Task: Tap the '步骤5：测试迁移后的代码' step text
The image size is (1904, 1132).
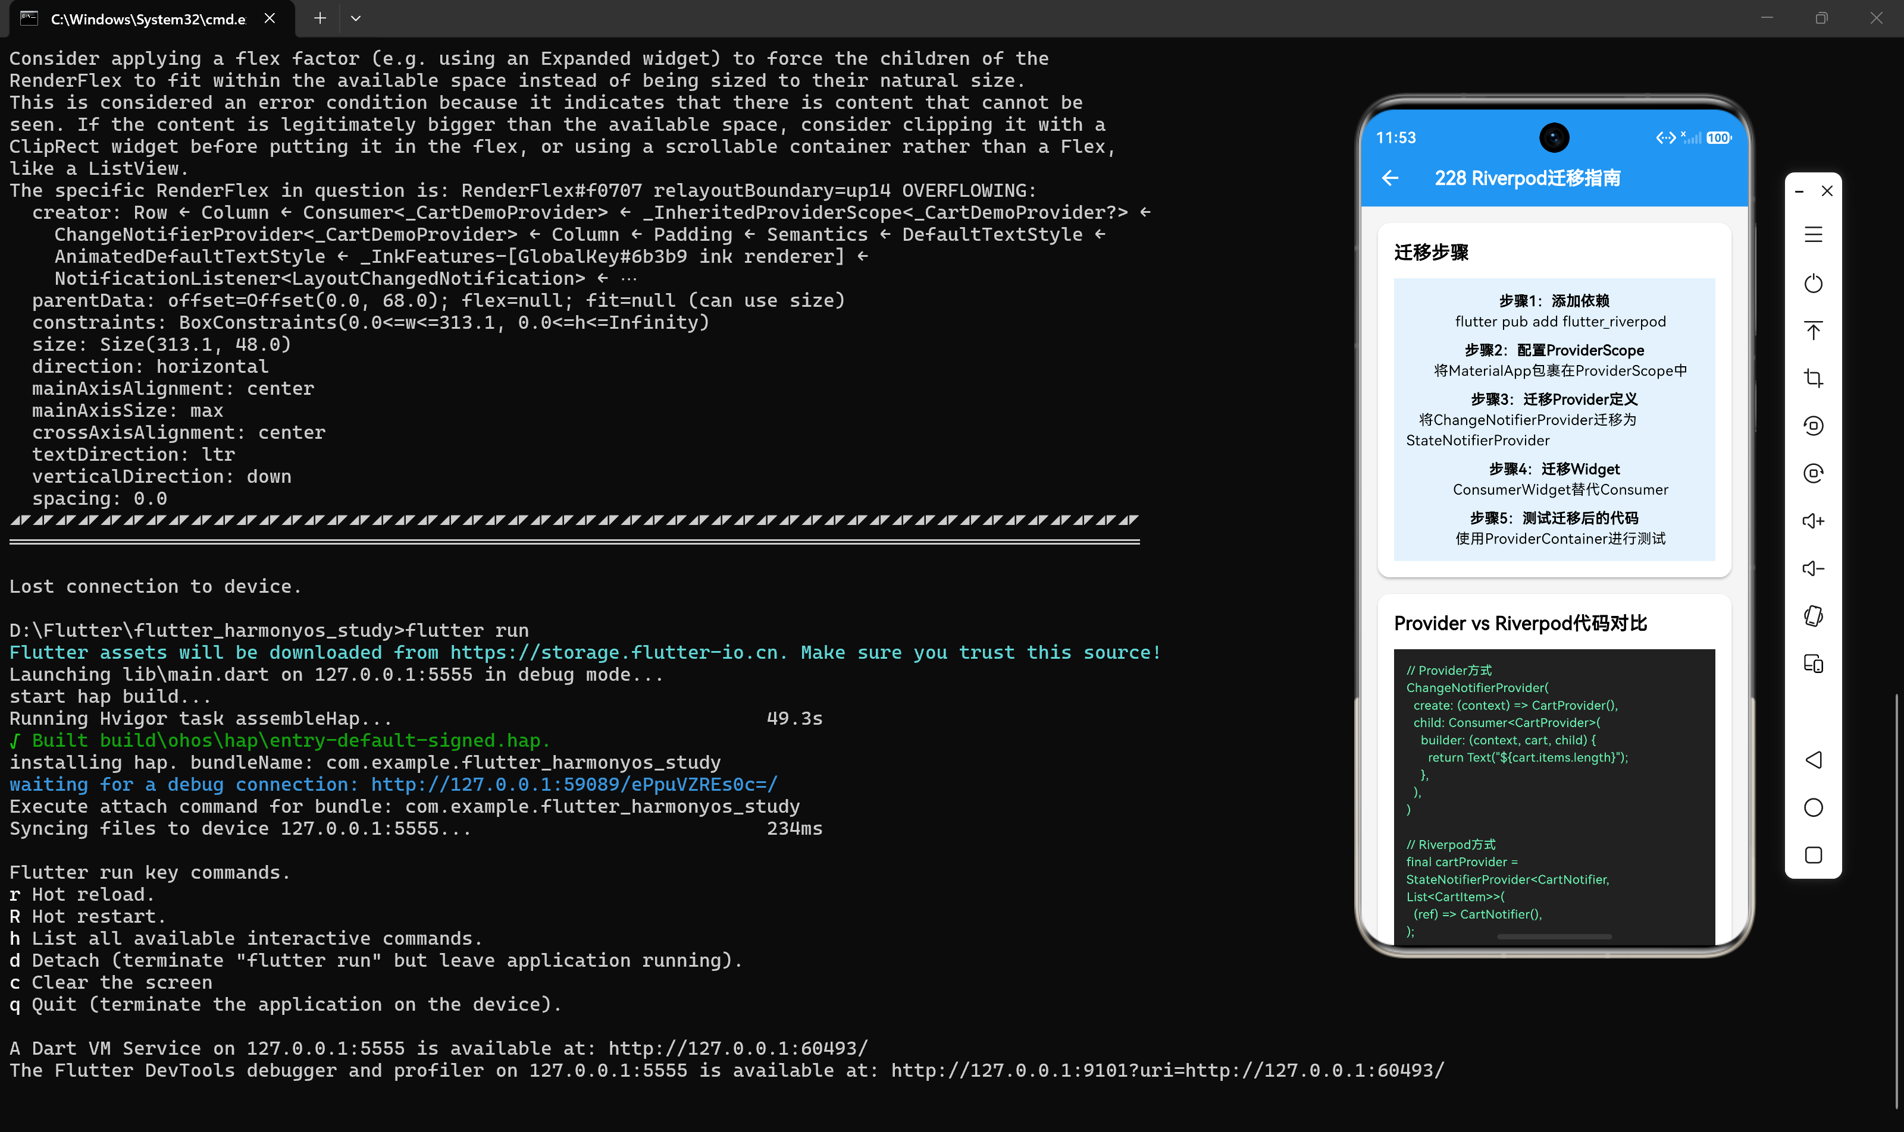Action: click(1554, 518)
